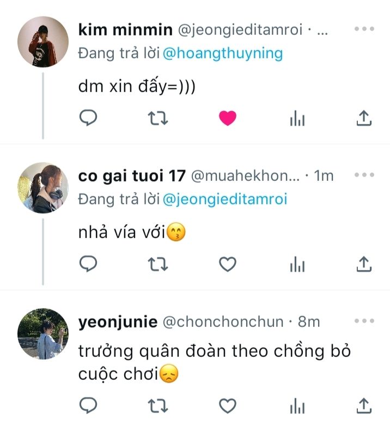Like co gai tuoi 17's tweet
390x425 pixels.
click(228, 264)
